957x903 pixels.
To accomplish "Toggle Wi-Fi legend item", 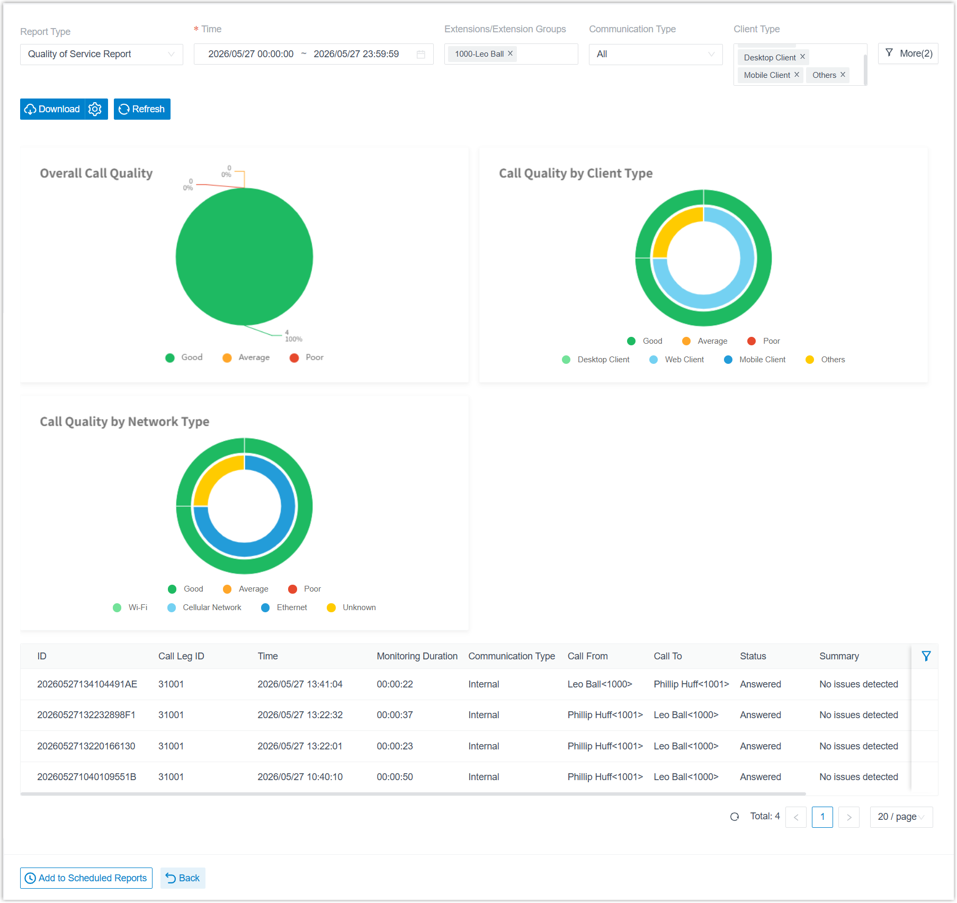I will click(x=130, y=607).
